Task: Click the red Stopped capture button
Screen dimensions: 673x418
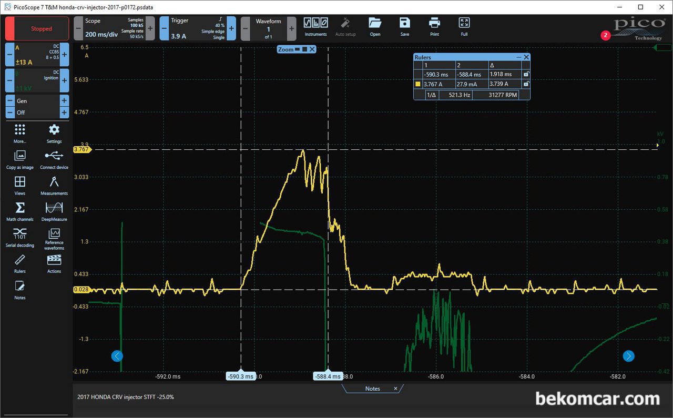Action: tap(37, 28)
